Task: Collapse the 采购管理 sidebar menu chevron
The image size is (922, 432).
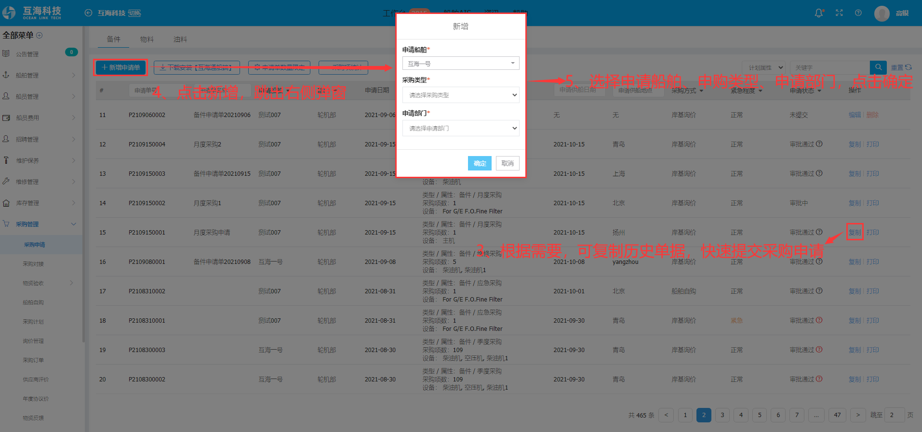Action: click(x=74, y=224)
